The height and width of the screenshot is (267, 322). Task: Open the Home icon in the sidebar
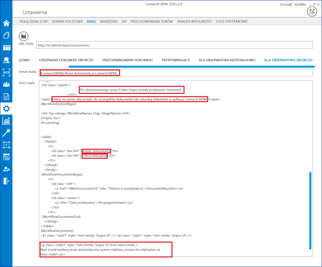click(x=6, y=23)
